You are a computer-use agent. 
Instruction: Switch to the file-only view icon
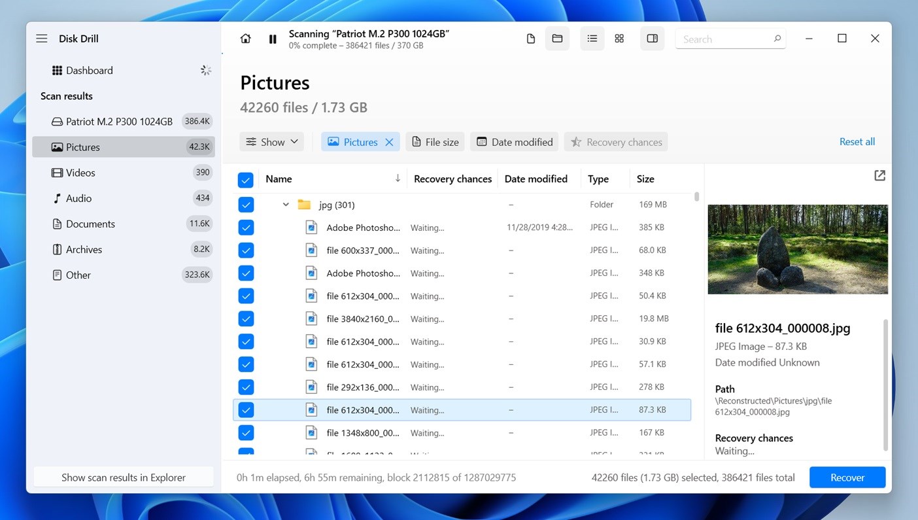point(531,39)
